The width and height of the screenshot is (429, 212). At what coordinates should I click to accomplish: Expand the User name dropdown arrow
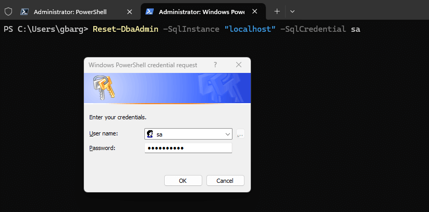[x=227, y=134]
